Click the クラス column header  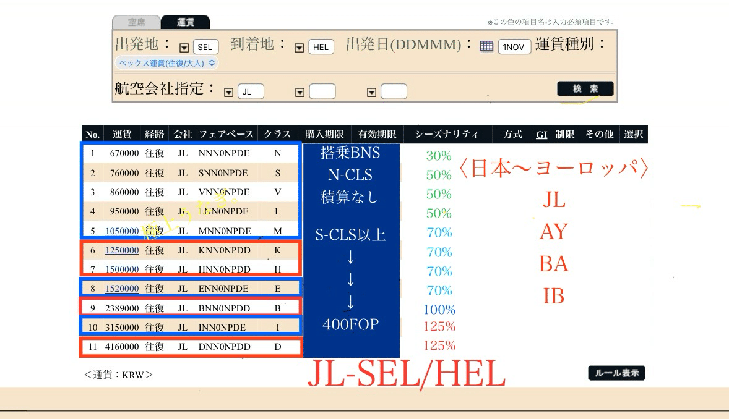(x=278, y=134)
